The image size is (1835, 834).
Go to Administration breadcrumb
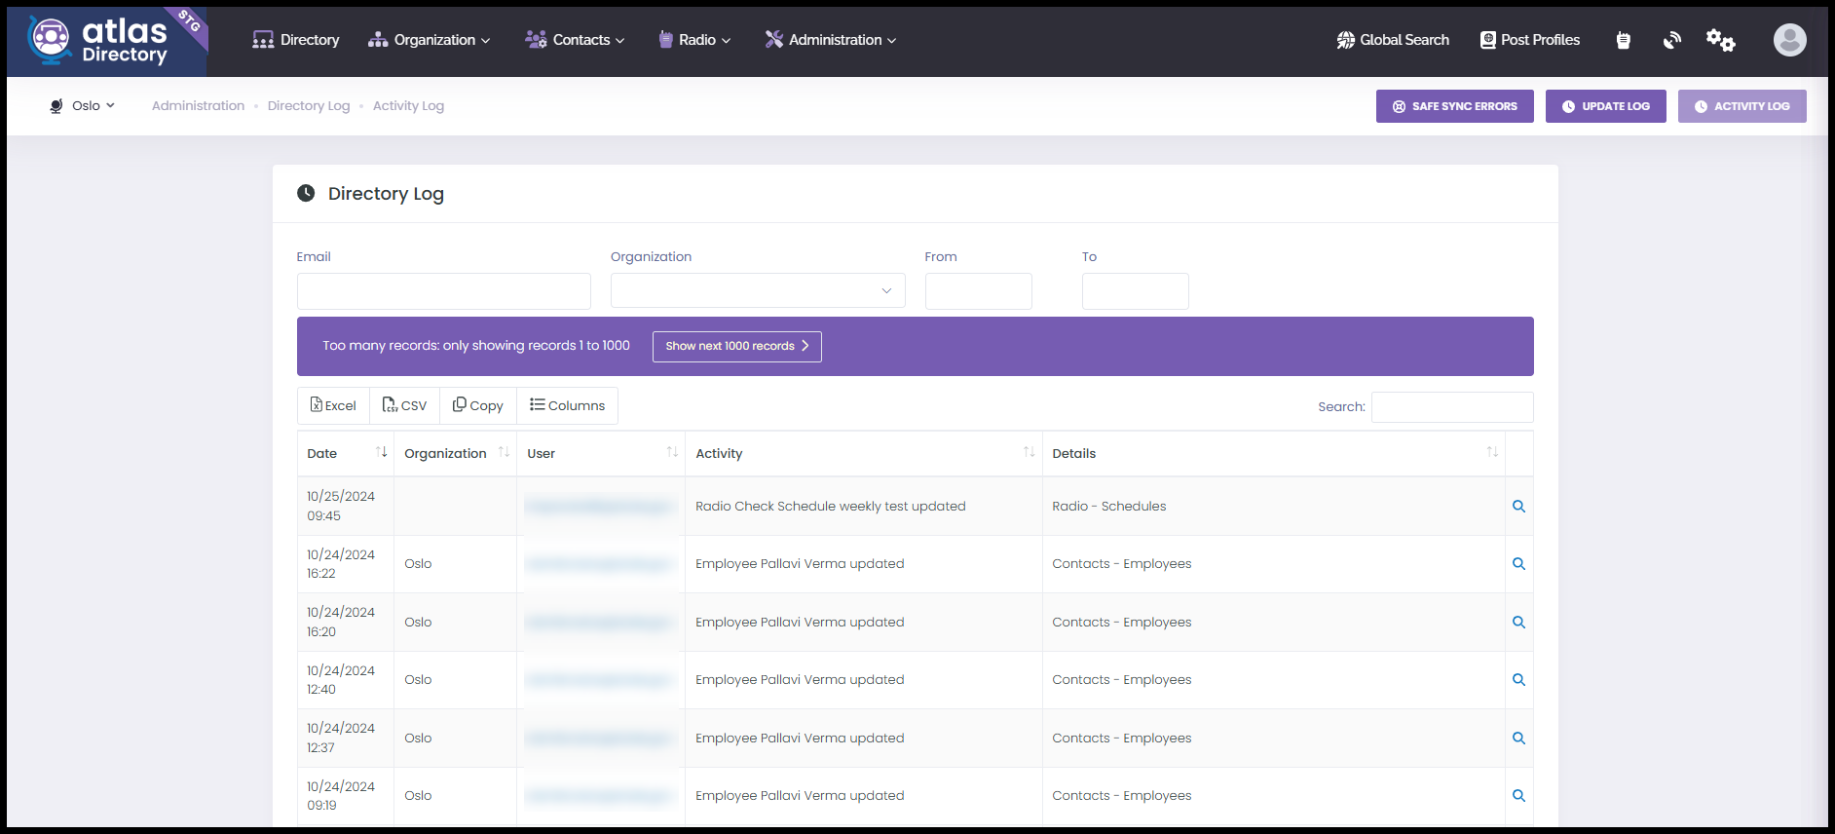198,105
